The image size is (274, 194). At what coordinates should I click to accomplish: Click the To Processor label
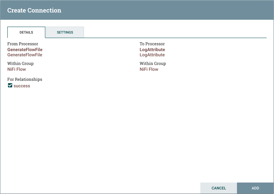[152, 44]
